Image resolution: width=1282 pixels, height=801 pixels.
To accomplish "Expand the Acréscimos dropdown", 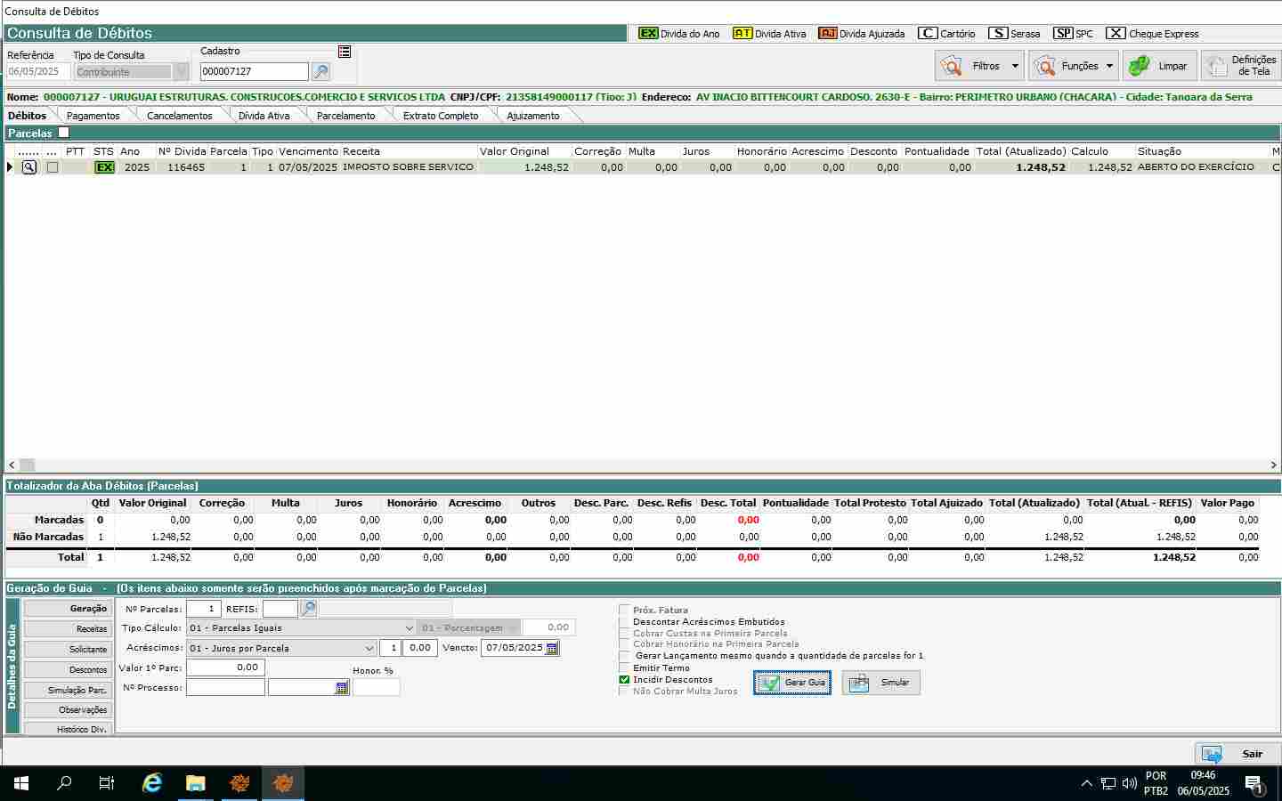I will [x=369, y=648].
